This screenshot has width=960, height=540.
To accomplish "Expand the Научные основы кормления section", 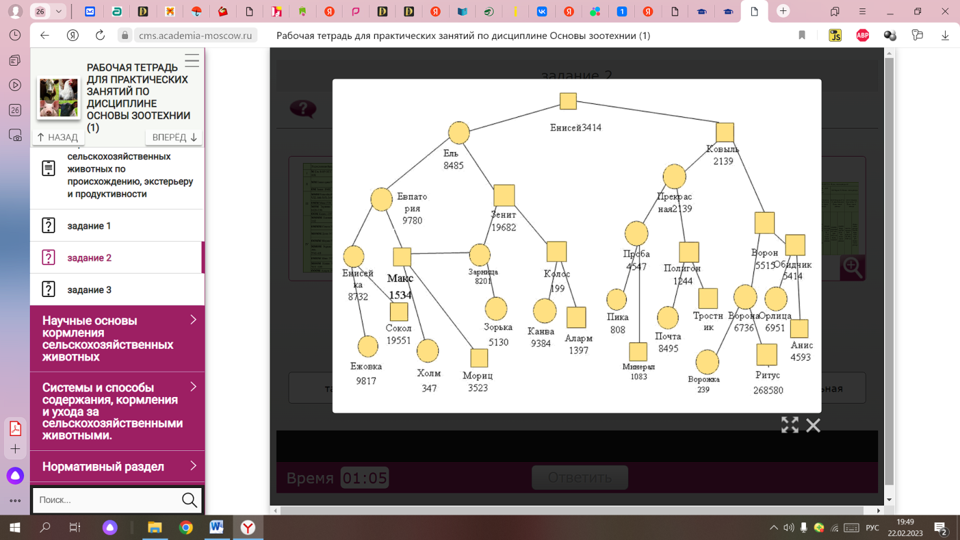I will [x=193, y=320].
